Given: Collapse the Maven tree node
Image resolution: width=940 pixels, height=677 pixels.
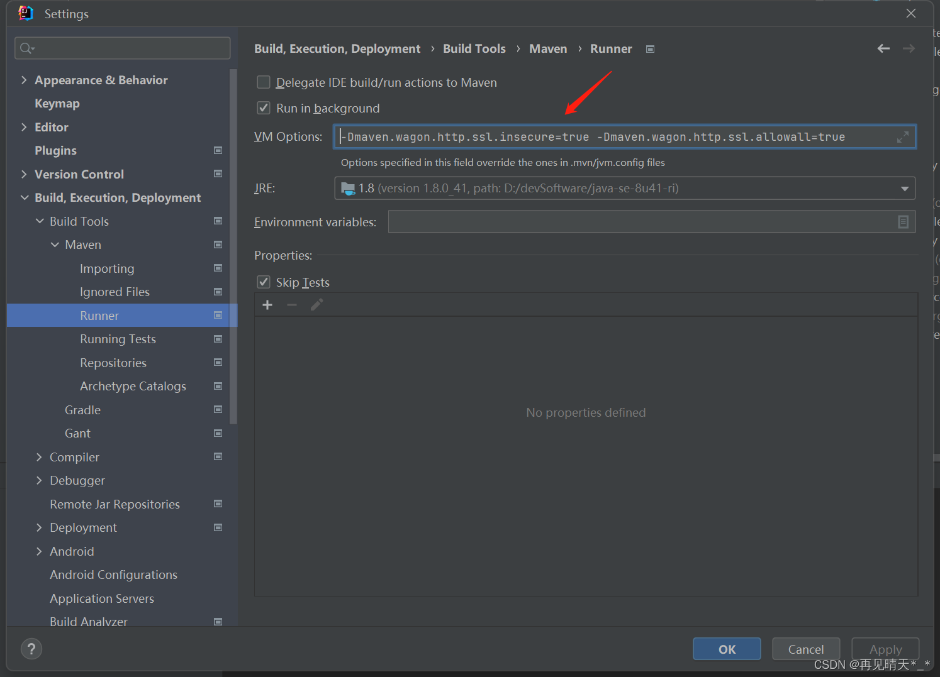Looking at the screenshot, I should (x=55, y=245).
